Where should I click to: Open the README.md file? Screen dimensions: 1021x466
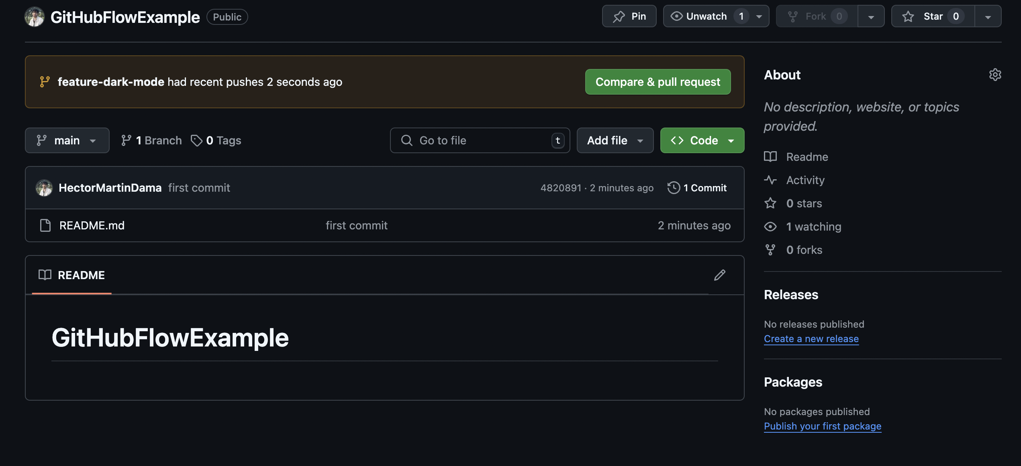92,225
